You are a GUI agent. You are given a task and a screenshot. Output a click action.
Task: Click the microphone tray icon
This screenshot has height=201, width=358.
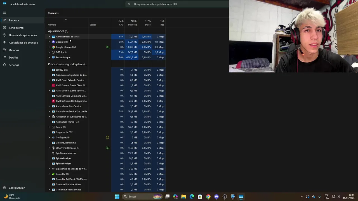(x=319, y=197)
